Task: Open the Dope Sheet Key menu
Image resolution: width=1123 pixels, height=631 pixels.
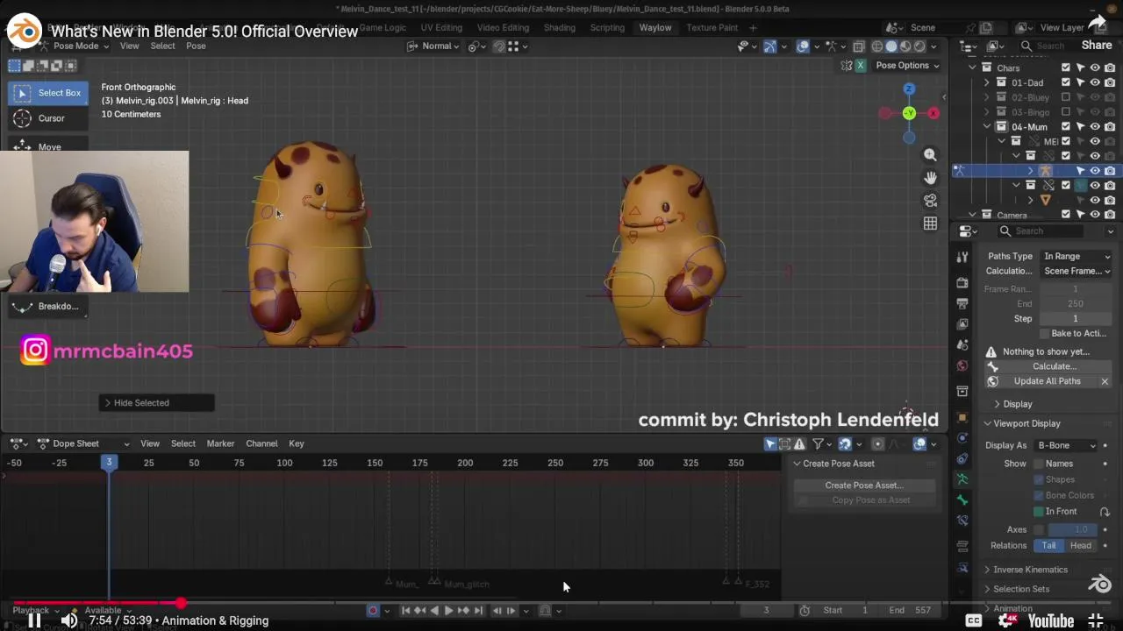Action: click(297, 443)
